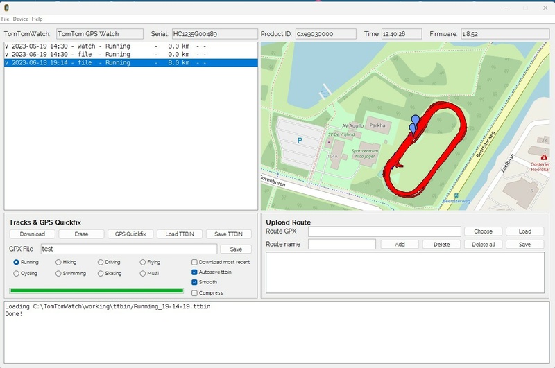The image size is (555, 368).
Task: Click the green progress bar
Action: tap(96, 290)
